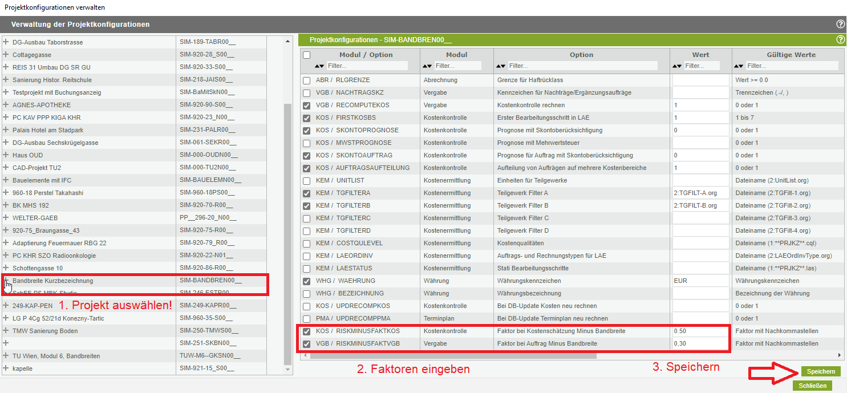
Task: Click sort arrows in Modul column
Action: coord(429,66)
